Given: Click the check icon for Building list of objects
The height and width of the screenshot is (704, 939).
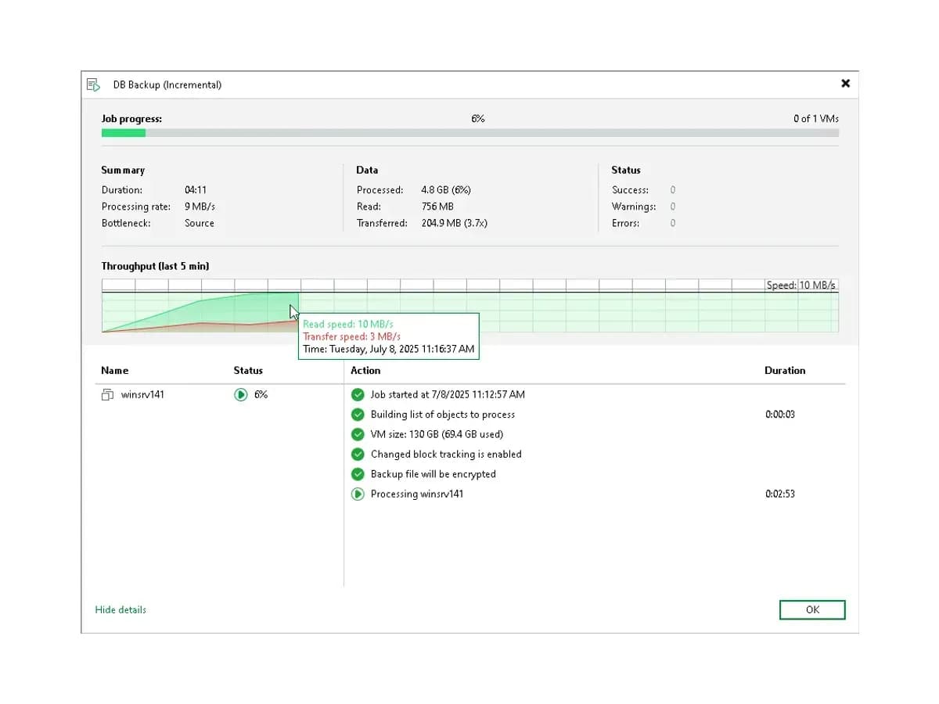Looking at the screenshot, I should (358, 415).
